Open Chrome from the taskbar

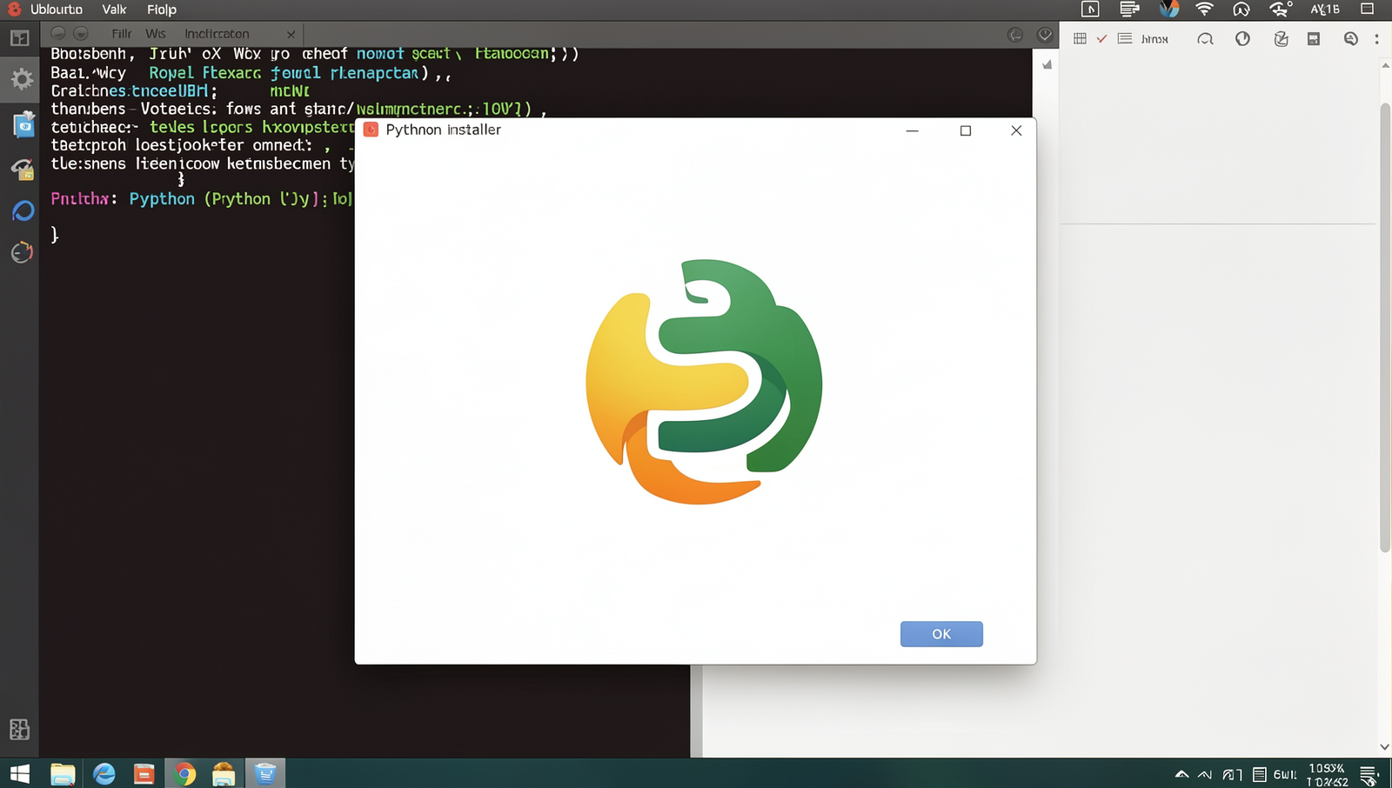click(184, 773)
